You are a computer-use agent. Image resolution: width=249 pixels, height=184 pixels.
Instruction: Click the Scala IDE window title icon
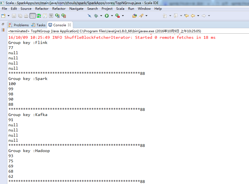pyautogui.click(x=2, y=3)
